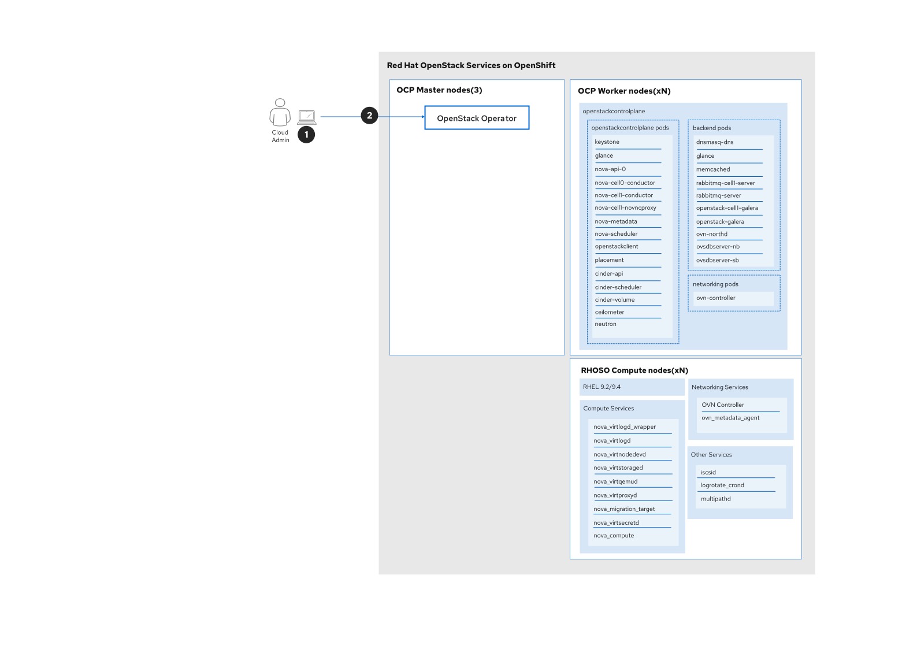The height and width of the screenshot is (649, 917).
Task: Select the ovn-northd backend pod
Action: (x=712, y=235)
